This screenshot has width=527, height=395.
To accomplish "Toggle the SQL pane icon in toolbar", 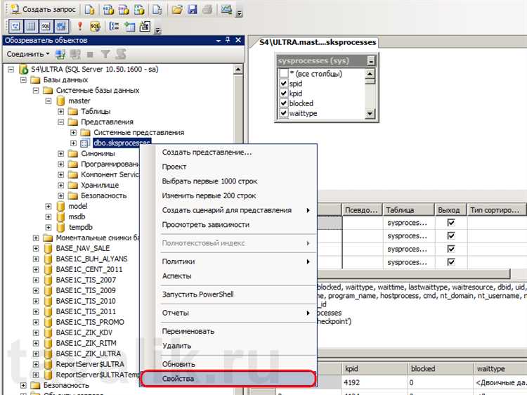I will point(45,27).
